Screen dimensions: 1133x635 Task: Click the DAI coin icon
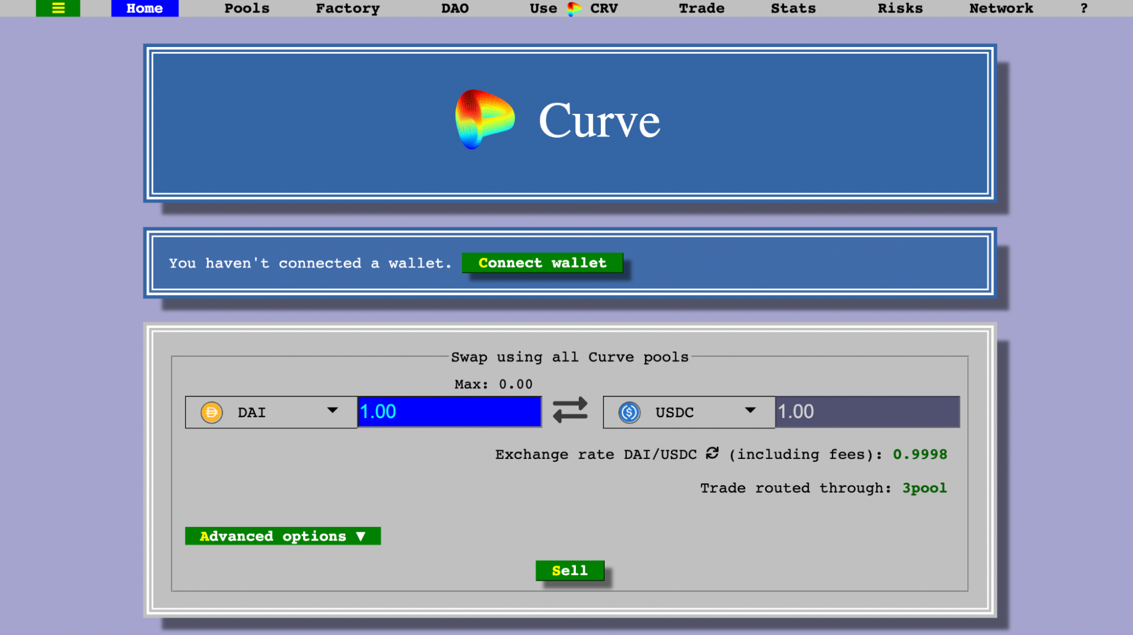211,412
